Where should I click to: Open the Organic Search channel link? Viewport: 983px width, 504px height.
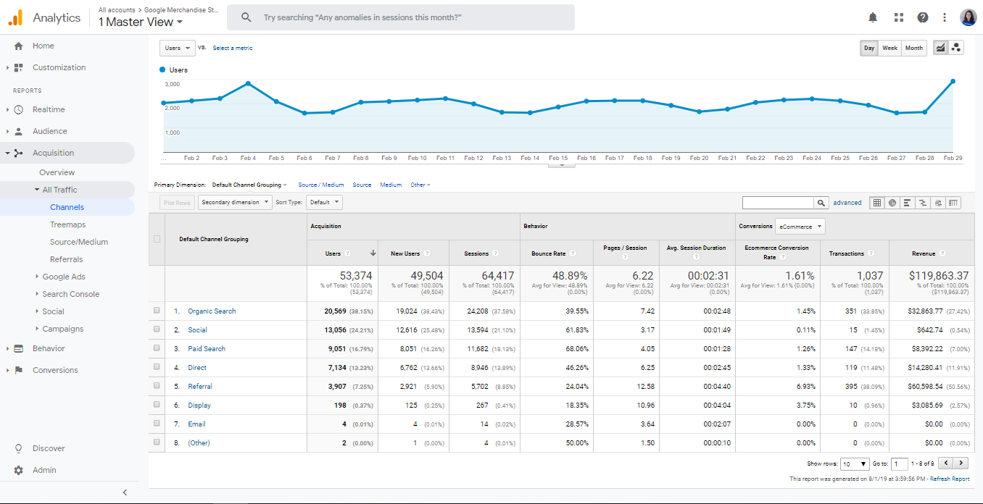pyautogui.click(x=212, y=311)
